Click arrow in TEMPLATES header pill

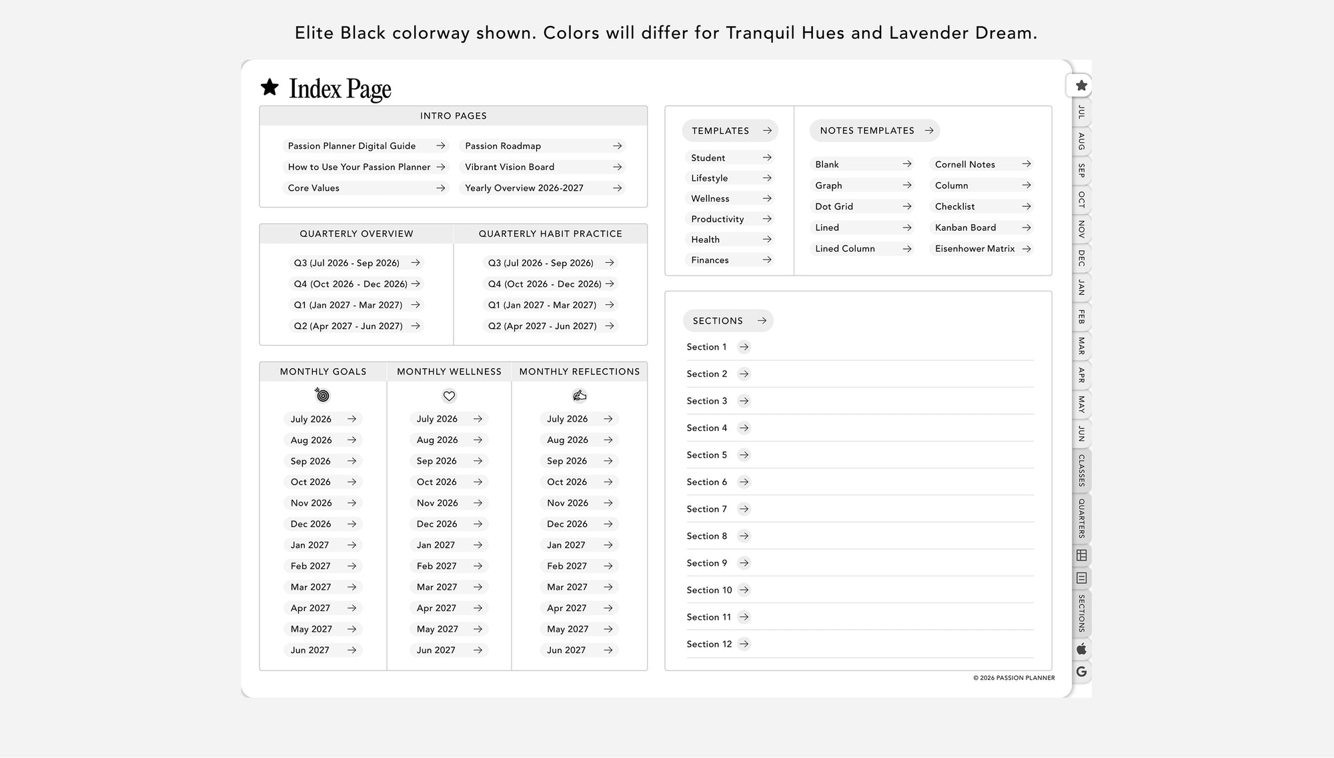click(767, 131)
